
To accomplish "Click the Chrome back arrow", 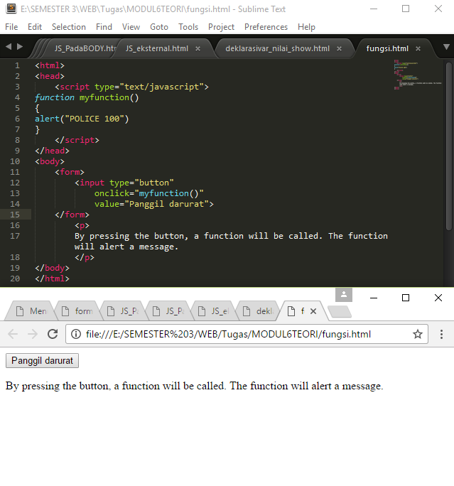I will (13, 334).
